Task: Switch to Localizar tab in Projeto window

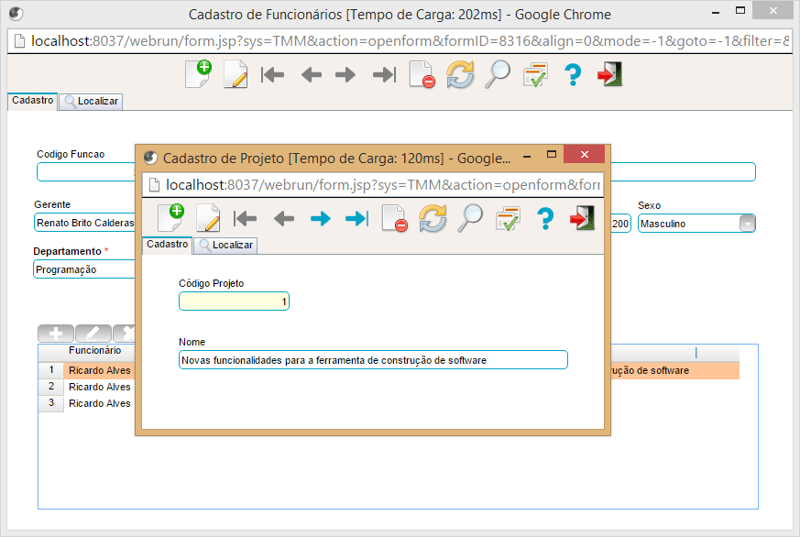Action: [x=225, y=246]
